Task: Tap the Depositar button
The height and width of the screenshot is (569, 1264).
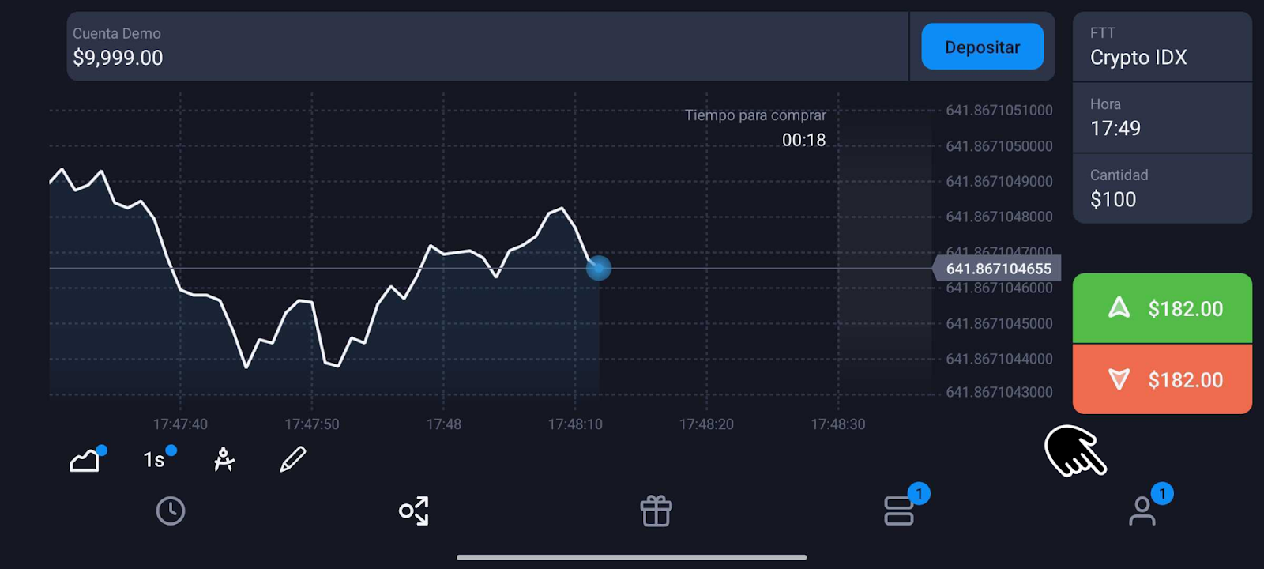Action: (982, 47)
